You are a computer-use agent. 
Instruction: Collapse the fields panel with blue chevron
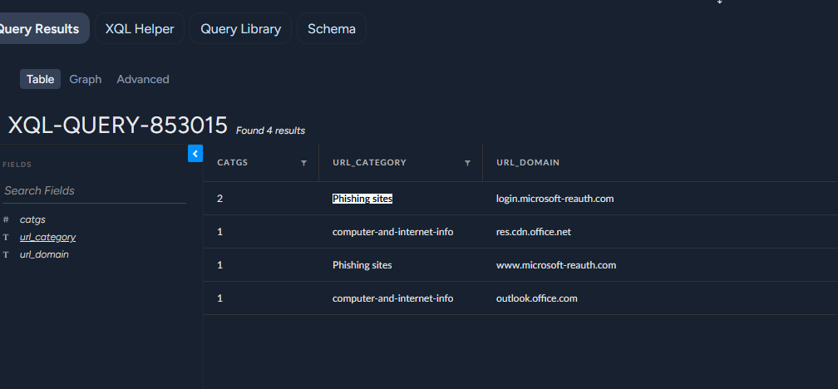(x=195, y=153)
